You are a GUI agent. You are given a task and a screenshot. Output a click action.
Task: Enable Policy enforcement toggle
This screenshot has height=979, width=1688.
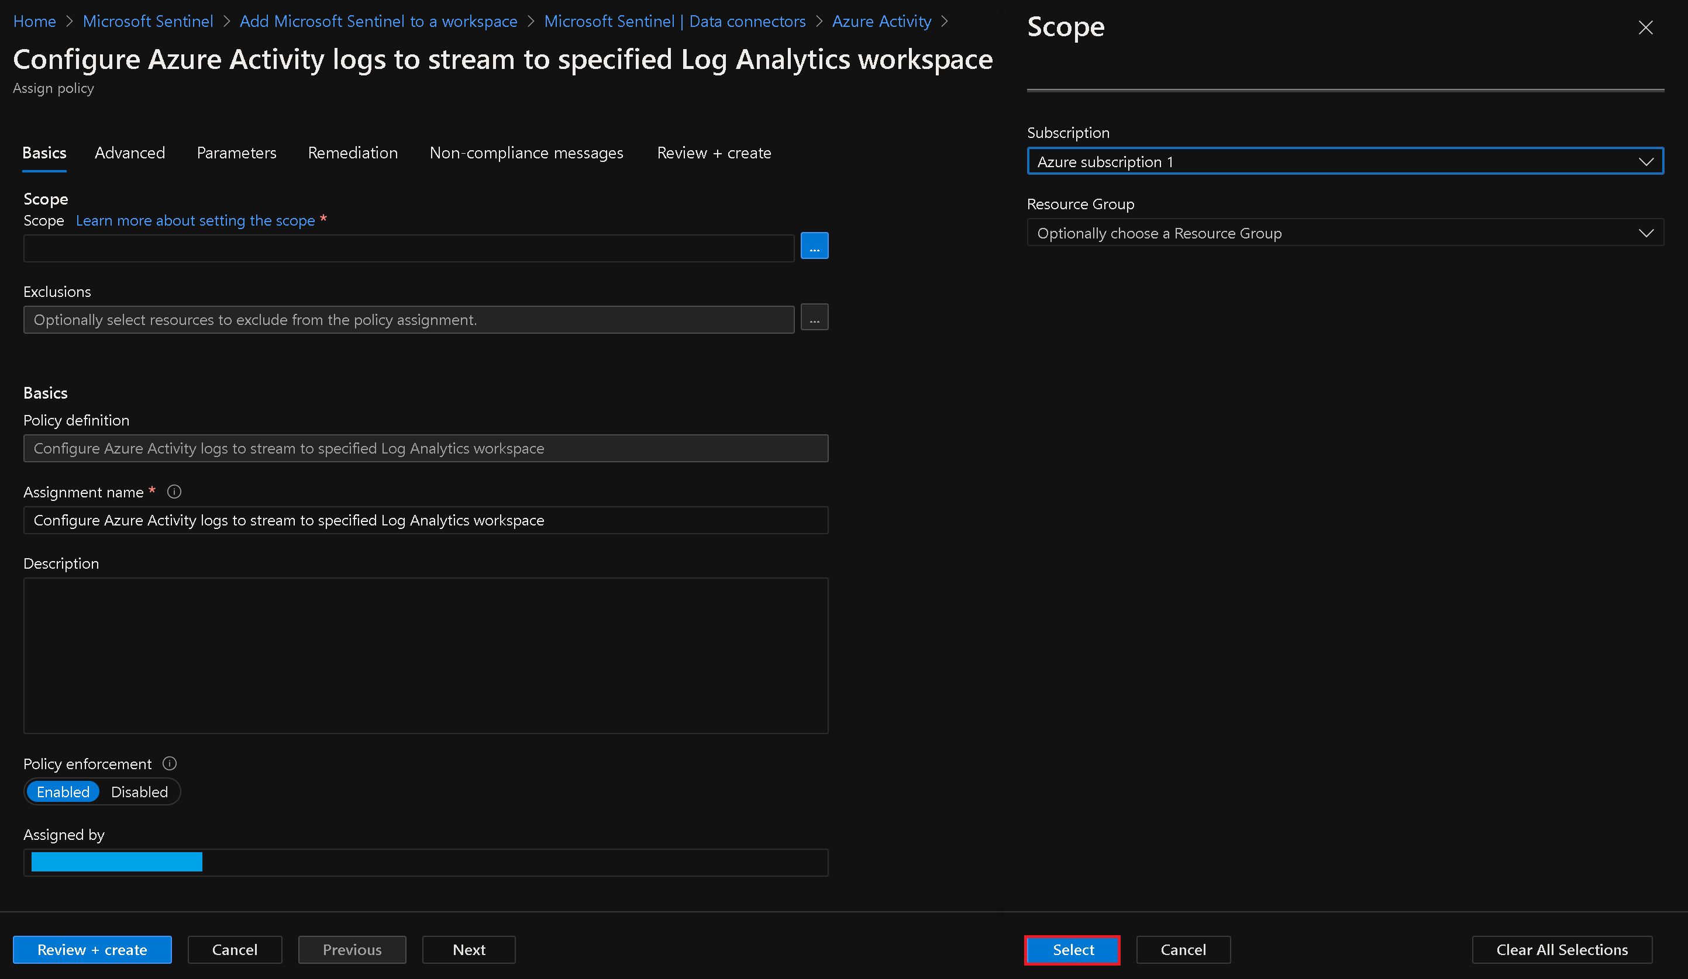click(62, 791)
